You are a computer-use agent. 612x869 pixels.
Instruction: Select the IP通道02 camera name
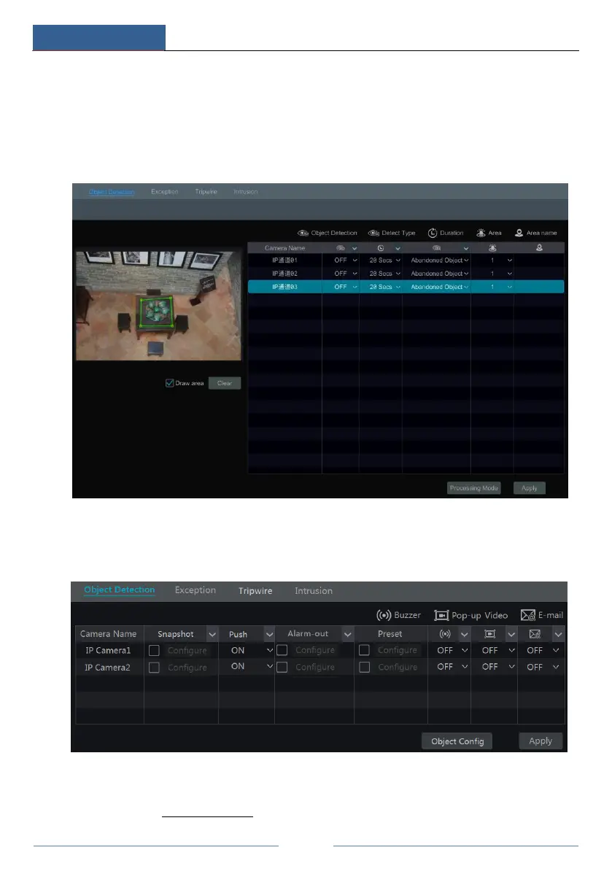pyautogui.click(x=284, y=273)
